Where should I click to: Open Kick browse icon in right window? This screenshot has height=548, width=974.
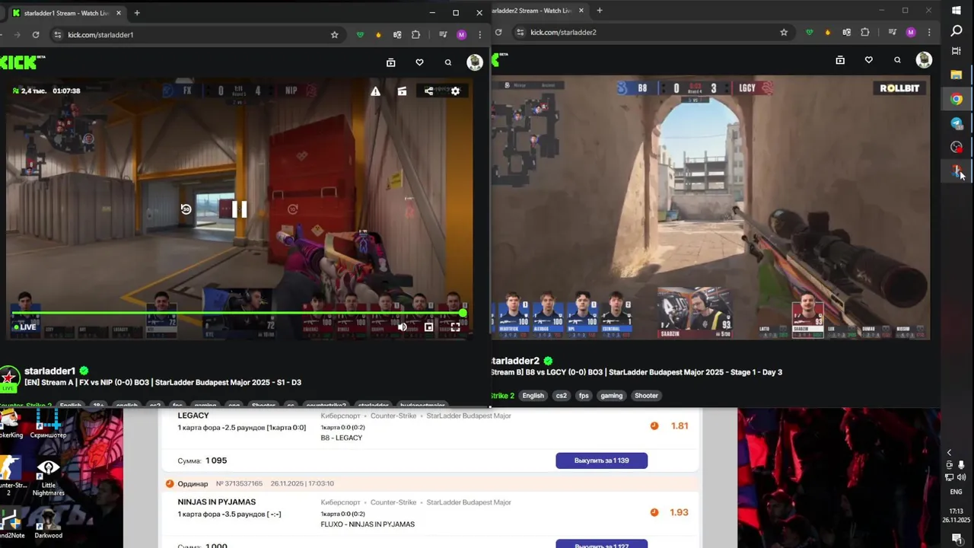tap(840, 60)
